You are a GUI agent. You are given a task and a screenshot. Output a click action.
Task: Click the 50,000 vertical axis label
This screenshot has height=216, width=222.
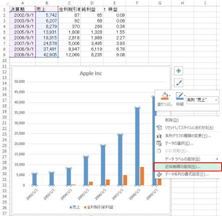click(x=19, y=81)
